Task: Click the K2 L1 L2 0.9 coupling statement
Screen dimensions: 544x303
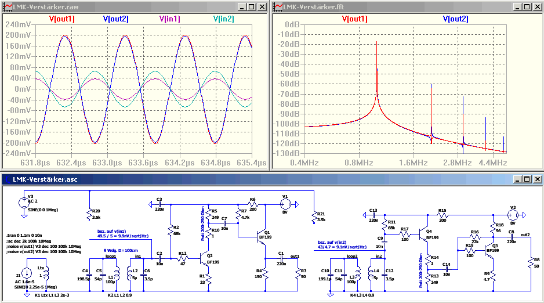Action: 119,295
